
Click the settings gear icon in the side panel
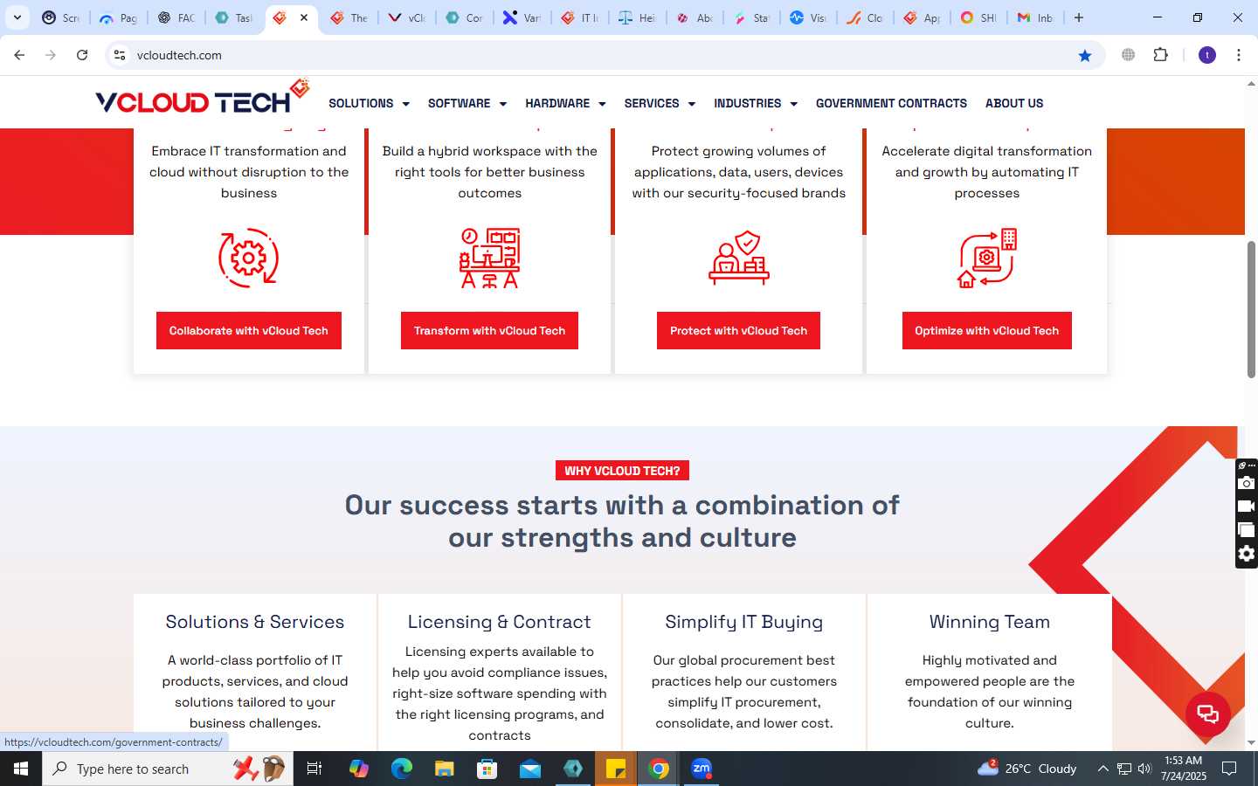[x=1247, y=554]
